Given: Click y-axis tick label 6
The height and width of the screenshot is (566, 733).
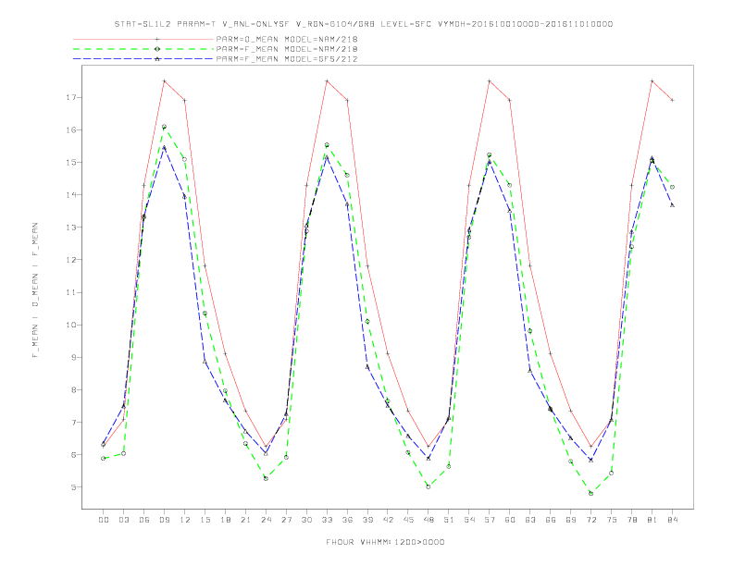Looking at the screenshot, I should [74, 454].
